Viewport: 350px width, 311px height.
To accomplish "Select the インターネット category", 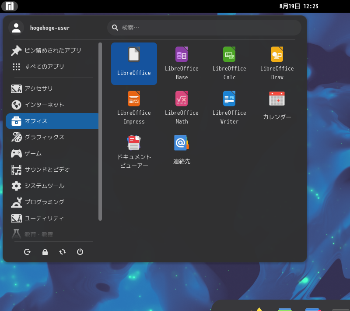I will (52, 105).
